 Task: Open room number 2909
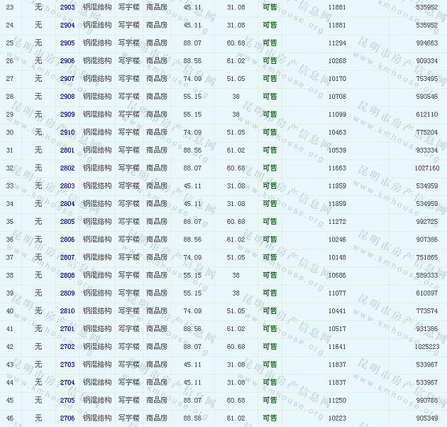pos(67,114)
